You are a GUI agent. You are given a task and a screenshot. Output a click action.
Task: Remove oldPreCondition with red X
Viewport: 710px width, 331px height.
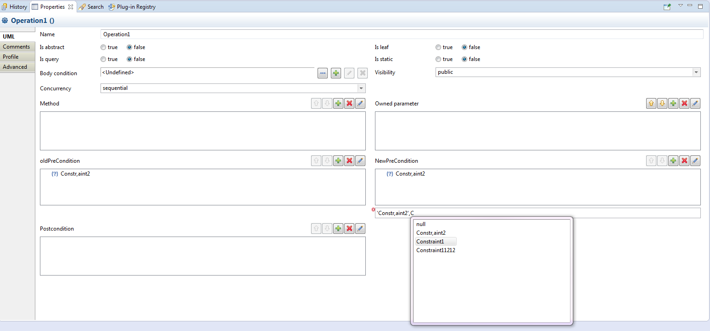click(x=349, y=161)
